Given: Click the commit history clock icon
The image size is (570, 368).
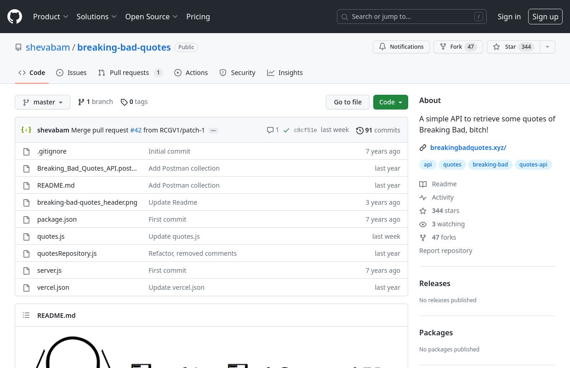Looking at the screenshot, I should [x=360, y=130].
